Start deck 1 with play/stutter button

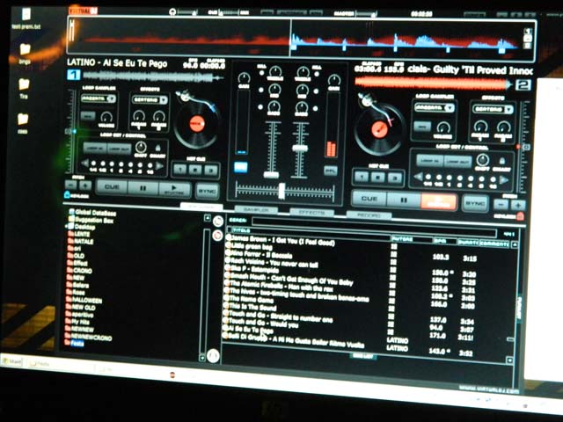pyautogui.click(x=174, y=189)
